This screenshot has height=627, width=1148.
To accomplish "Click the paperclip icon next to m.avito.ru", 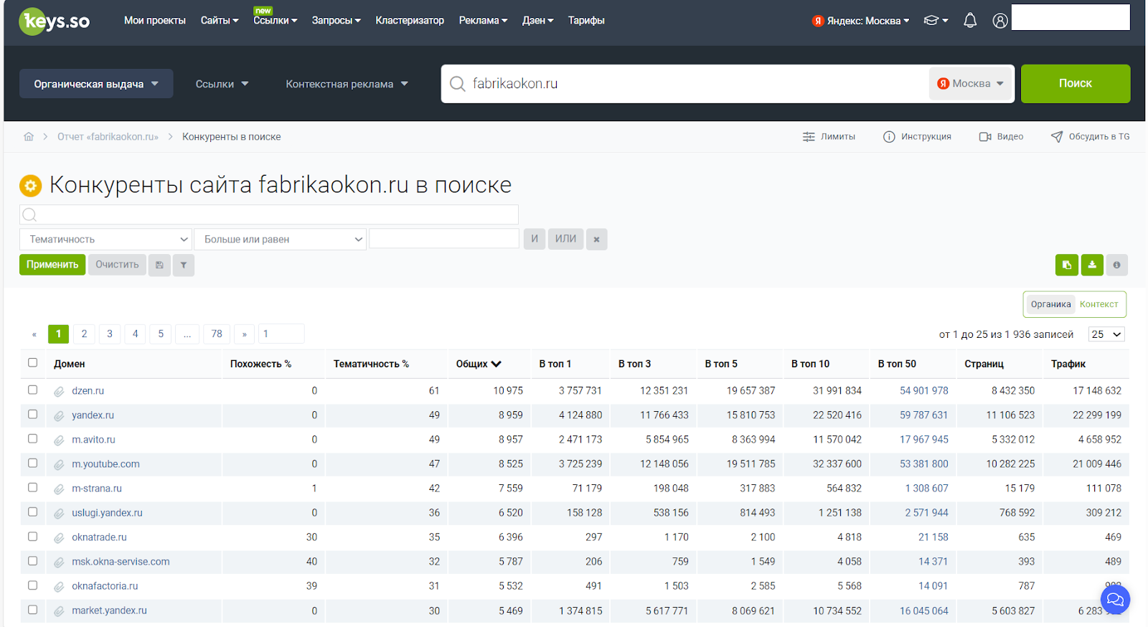I will point(59,440).
